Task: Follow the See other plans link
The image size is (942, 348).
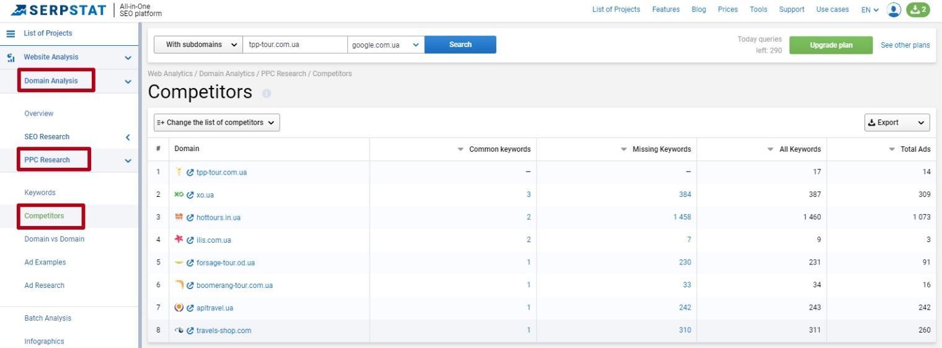Action: click(x=905, y=45)
